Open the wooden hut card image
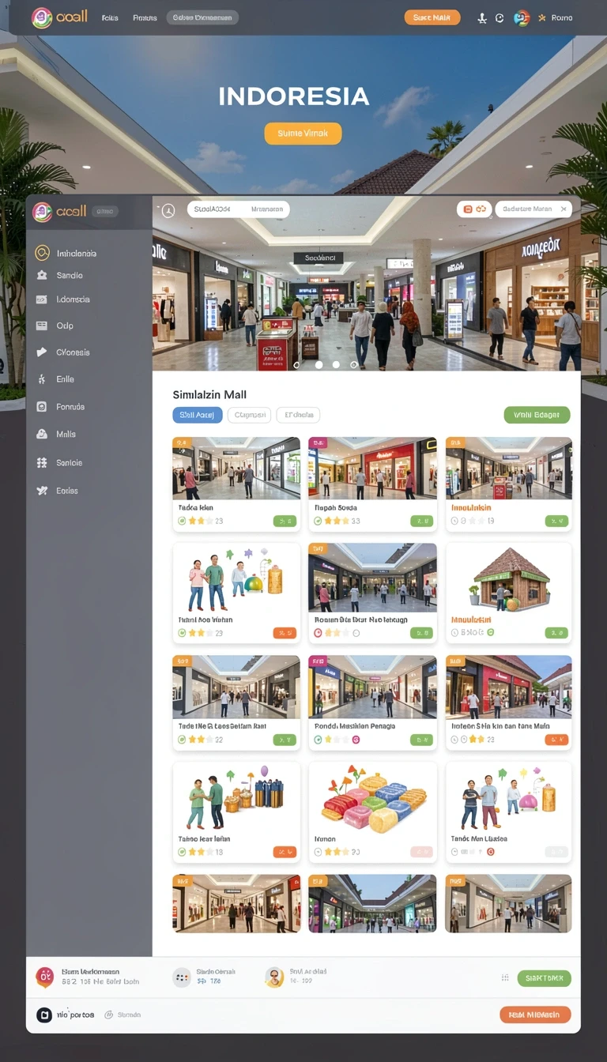The width and height of the screenshot is (607, 1062). [508, 578]
